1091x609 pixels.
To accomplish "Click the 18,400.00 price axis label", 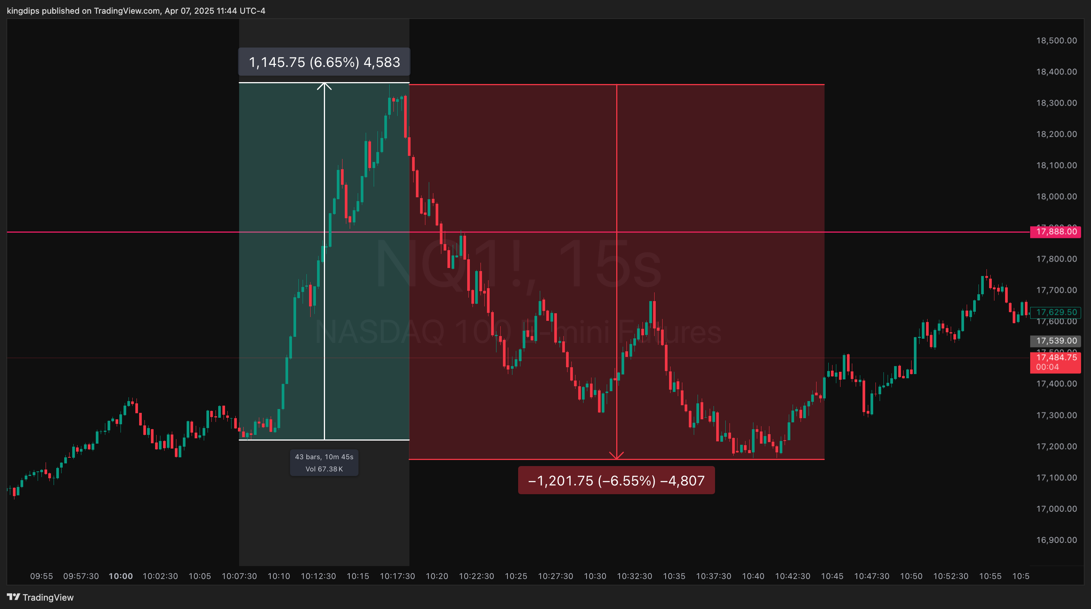I will pos(1056,71).
